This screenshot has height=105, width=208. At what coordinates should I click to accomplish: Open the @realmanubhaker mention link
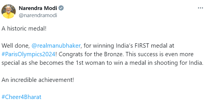(x=56, y=46)
